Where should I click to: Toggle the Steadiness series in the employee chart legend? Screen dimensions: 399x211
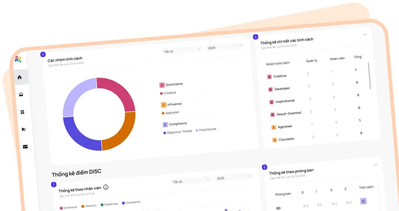tap(109, 204)
